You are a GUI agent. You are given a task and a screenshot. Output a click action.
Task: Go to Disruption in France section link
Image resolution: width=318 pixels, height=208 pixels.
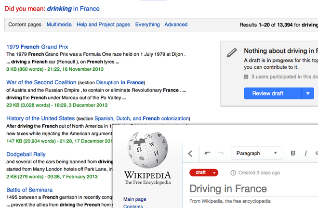pyautogui.click(x=120, y=82)
